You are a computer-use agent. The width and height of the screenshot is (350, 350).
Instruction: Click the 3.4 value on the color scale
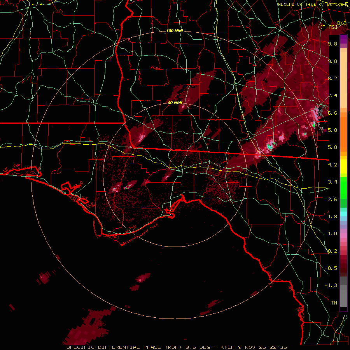(x=332, y=182)
